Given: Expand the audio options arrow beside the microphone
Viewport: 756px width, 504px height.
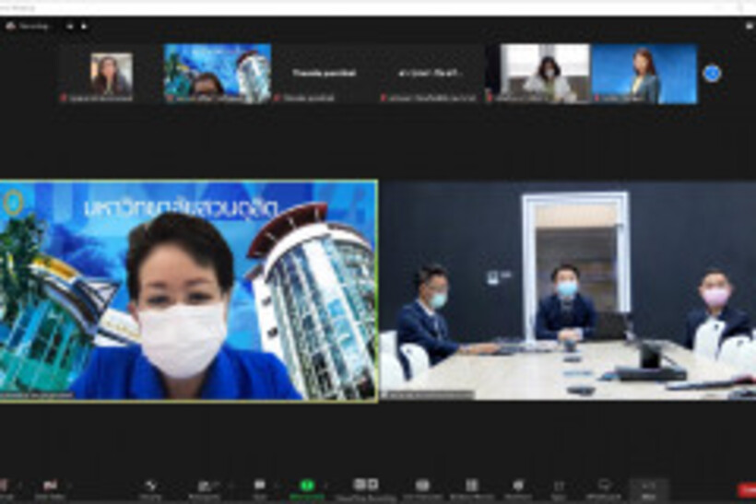Looking at the screenshot, I should [20, 485].
